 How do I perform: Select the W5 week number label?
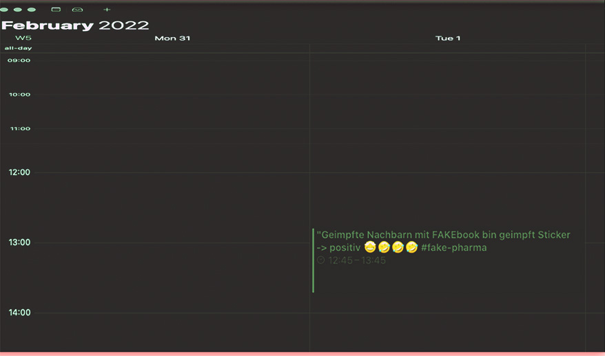click(x=23, y=38)
